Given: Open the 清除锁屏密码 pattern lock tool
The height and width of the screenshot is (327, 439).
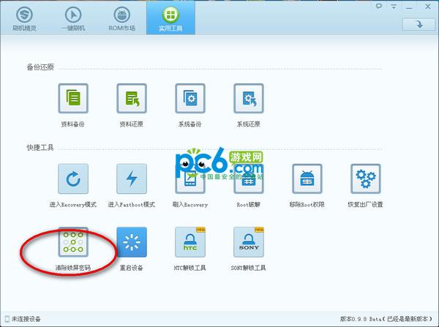Looking at the screenshot, I should point(73,242).
